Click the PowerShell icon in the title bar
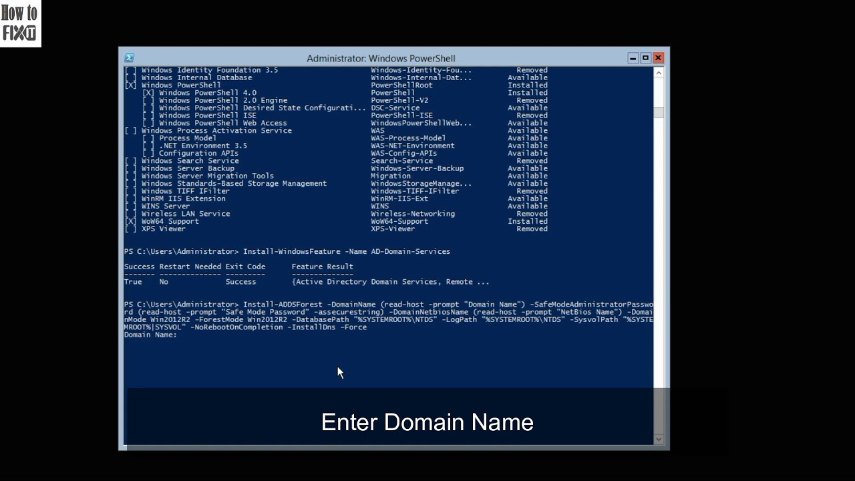 coord(130,58)
